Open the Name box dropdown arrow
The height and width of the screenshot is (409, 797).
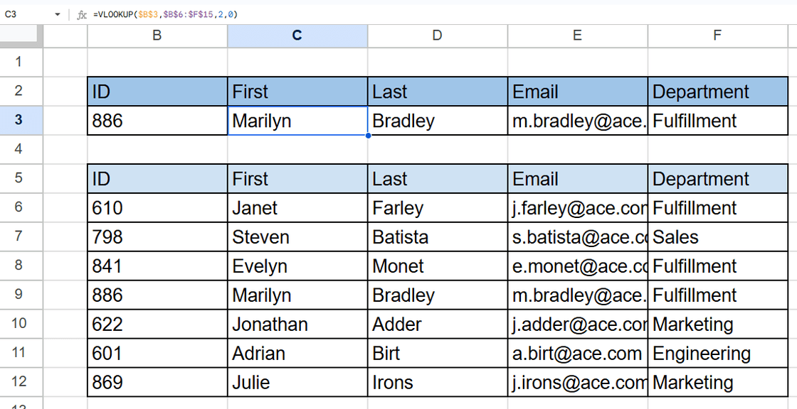tap(57, 14)
